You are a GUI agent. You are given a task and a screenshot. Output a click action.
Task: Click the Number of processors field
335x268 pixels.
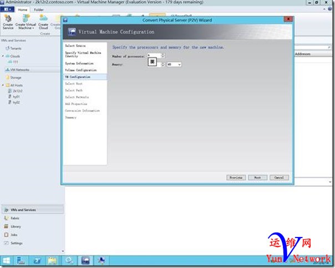pos(154,55)
